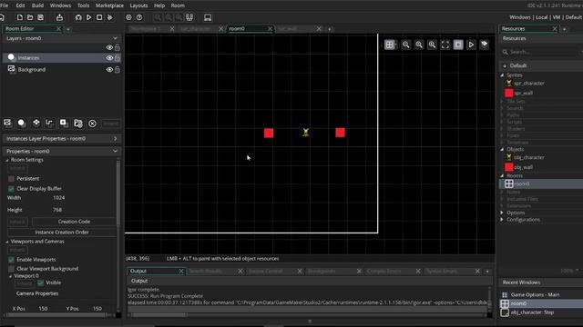Create a new background layer icon
Image resolution: width=583 pixels, height=327 pixels.
[x=7, y=123]
